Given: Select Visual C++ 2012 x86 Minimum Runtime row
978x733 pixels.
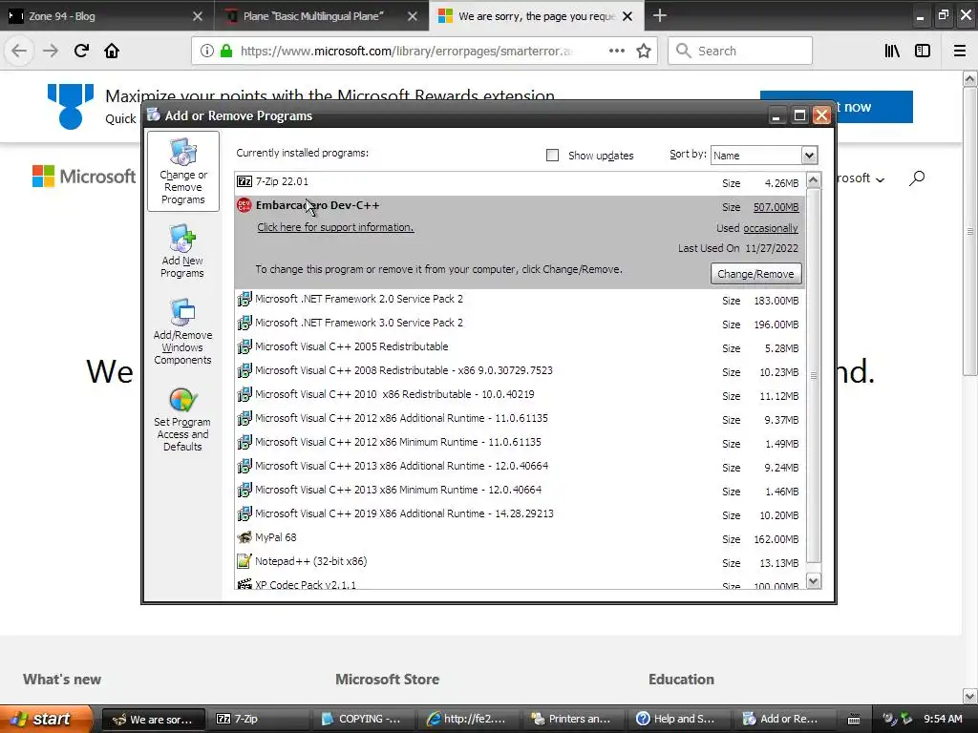Looking at the screenshot, I should (x=520, y=443).
